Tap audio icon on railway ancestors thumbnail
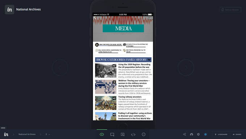 coord(114,98)
